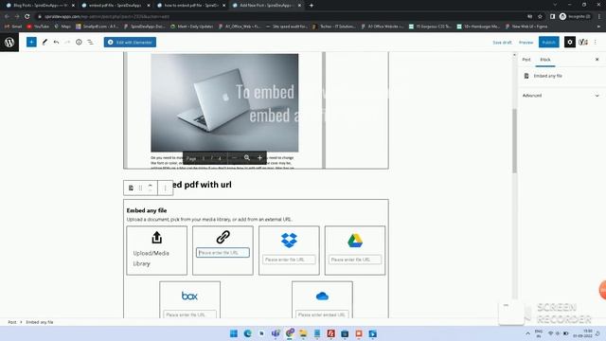Undo the last editor change
The height and width of the screenshot is (341, 606).
click(57, 42)
